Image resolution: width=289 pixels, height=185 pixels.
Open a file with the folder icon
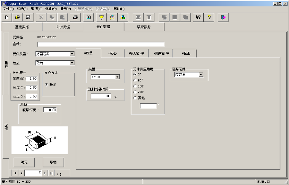click(17, 17)
